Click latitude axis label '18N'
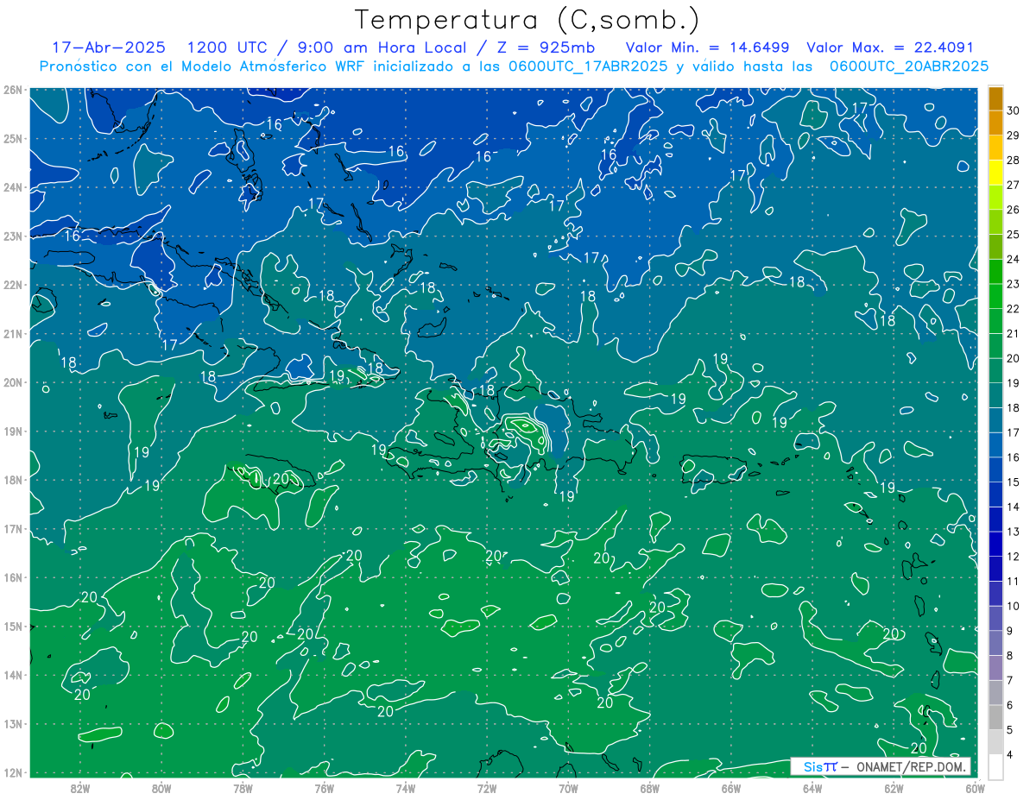1036x800 pixels. coord(12,480)
